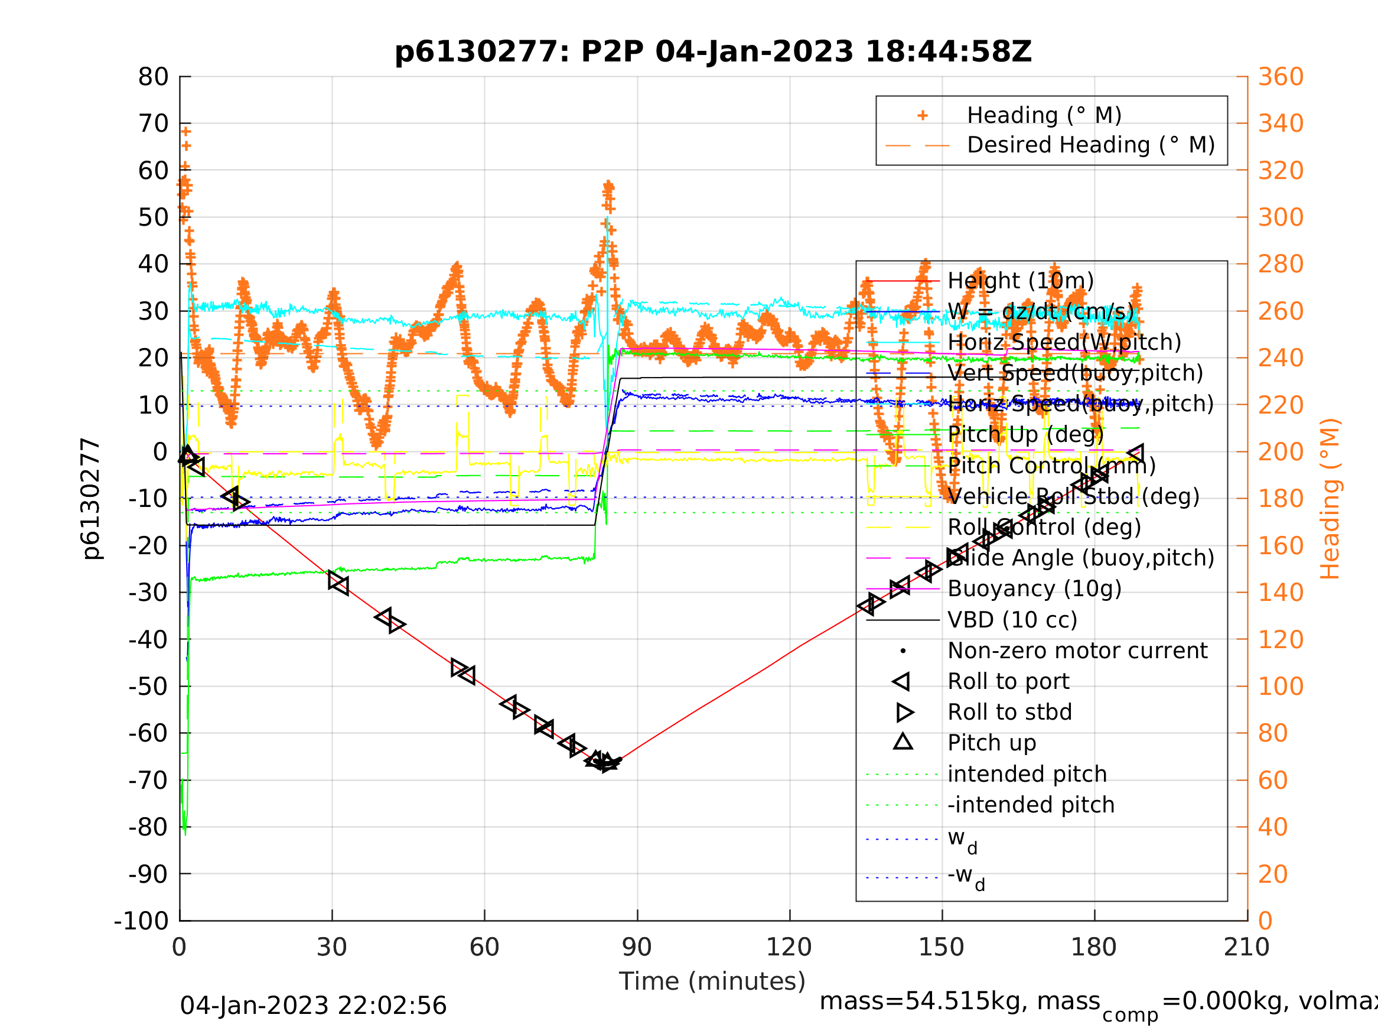Click the Roll Control (deg) legend label
The image size is (1378, 1034).
tap(1044, 527)
